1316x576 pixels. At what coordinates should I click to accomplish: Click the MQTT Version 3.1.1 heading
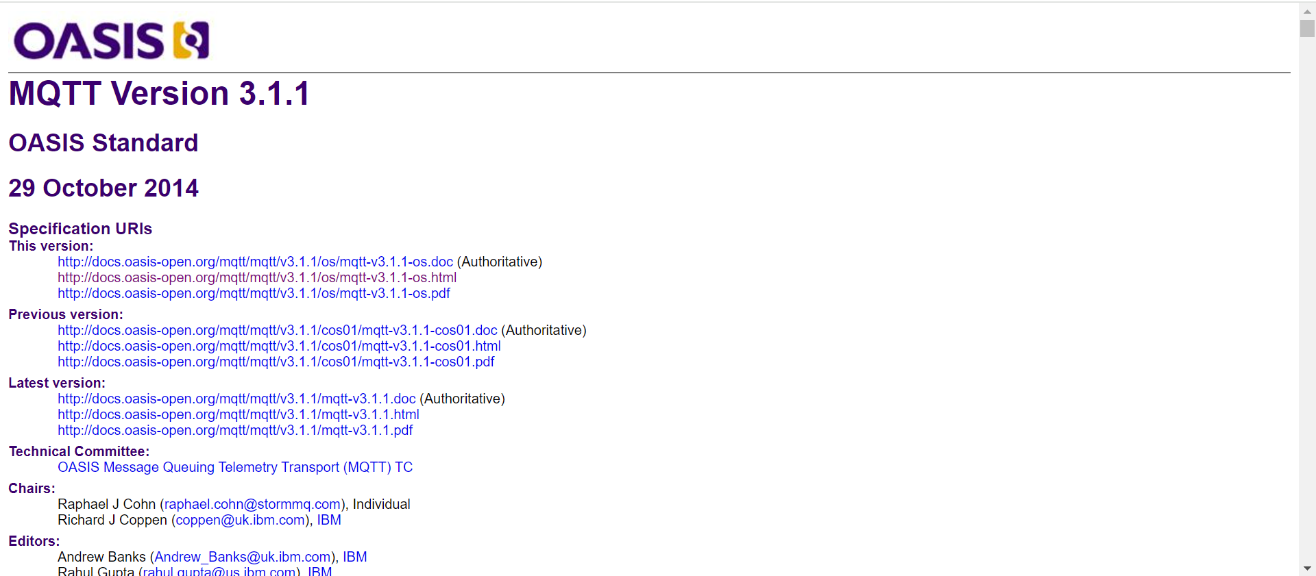159,93
